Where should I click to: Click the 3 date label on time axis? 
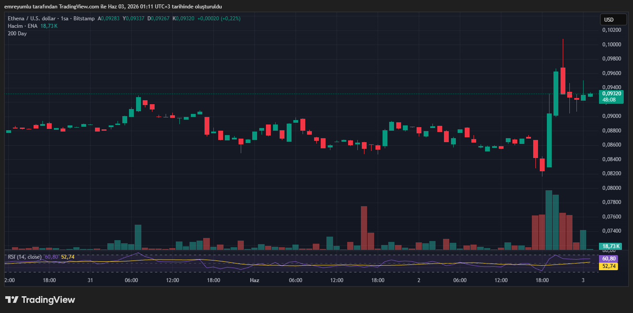583,280
